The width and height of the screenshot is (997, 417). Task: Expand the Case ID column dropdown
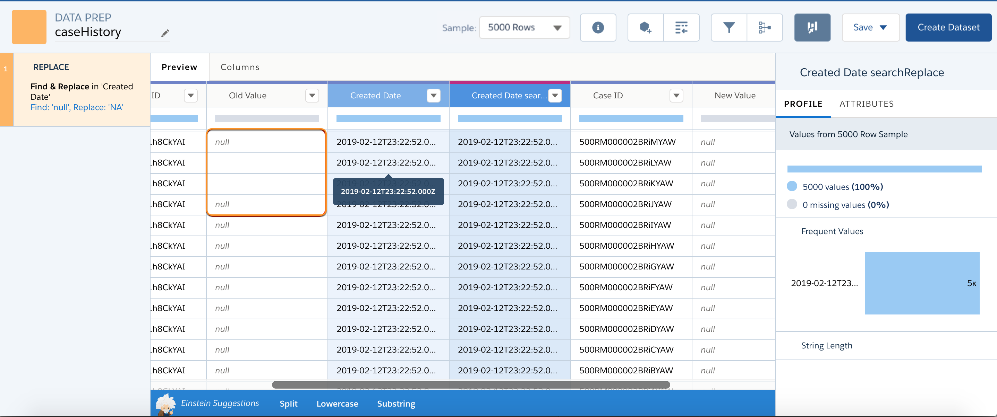[x=676, y=96]
